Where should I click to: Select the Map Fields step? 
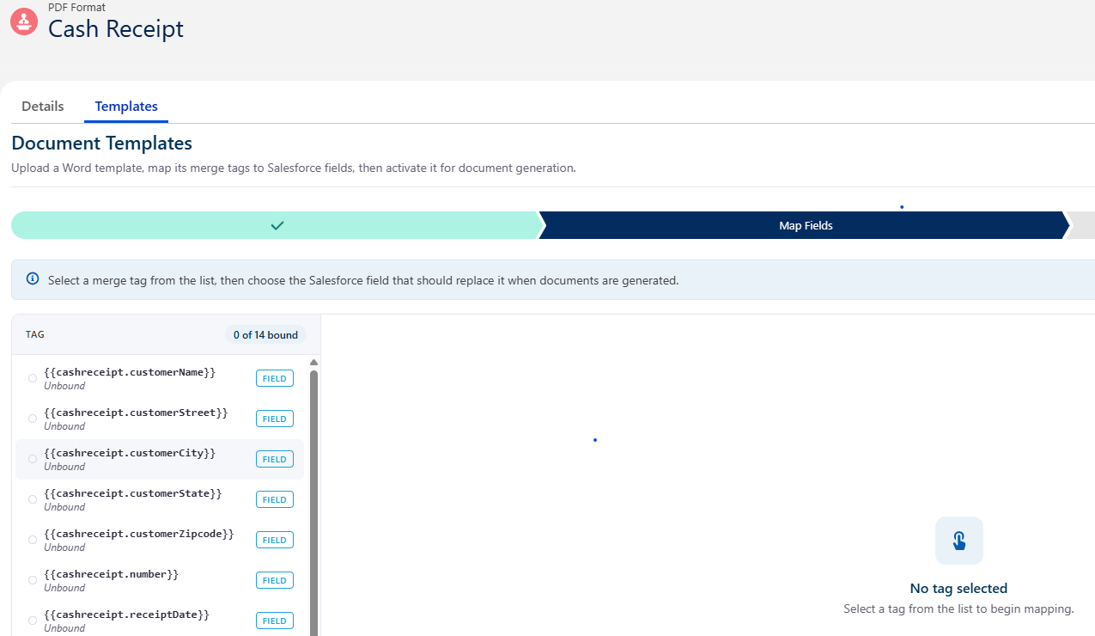(806, 226)
